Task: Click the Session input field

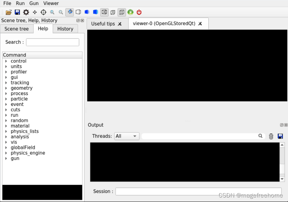Action: [x=195, y=191]
